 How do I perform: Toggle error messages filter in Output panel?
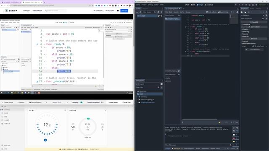coord(235,138)
